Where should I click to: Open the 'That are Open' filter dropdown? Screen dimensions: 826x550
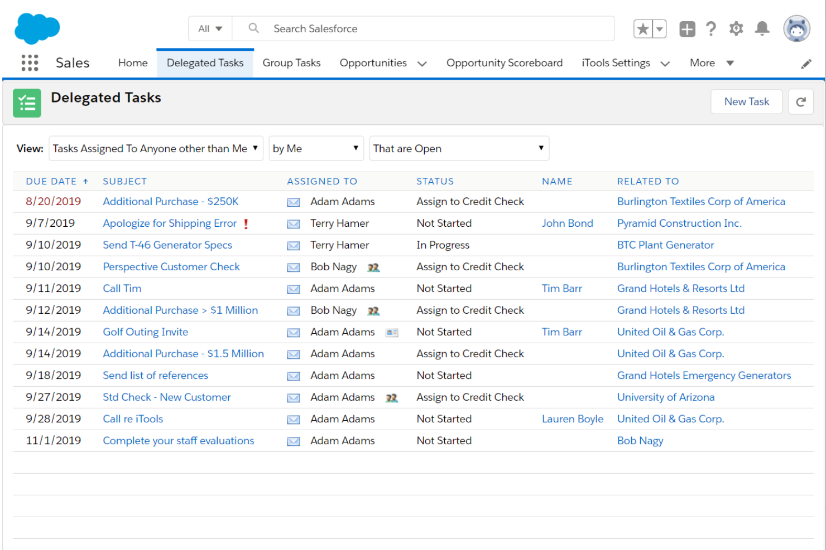pyautogui.click(x=459, y=148)
